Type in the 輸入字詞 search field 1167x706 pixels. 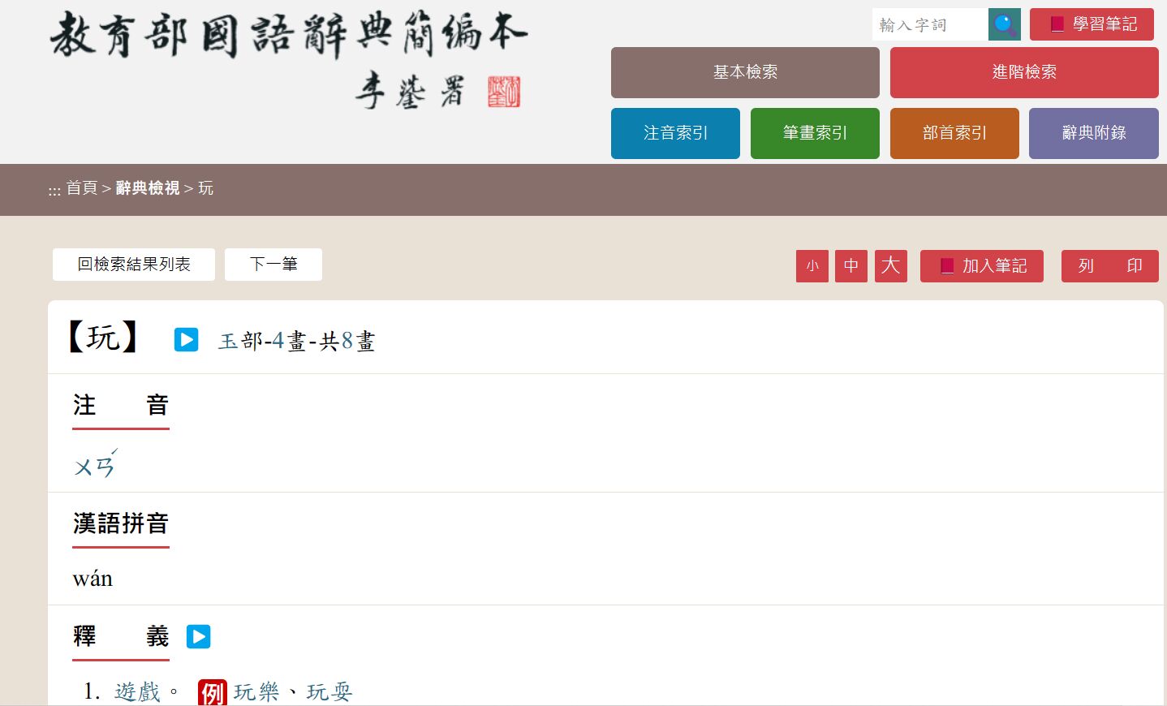click(x=929, y=24)
